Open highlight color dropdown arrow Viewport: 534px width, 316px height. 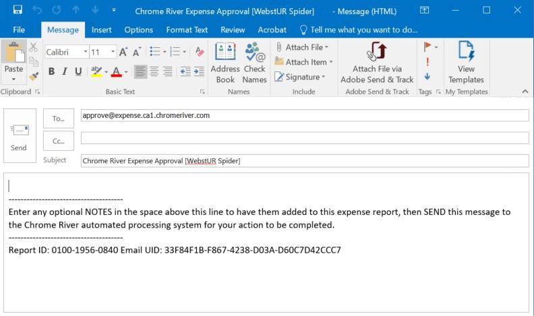pos(107,72)
